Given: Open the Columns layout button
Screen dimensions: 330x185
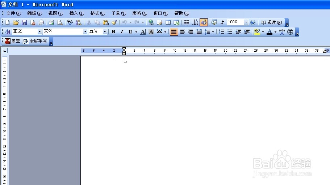Looking at the screenshot, I should pos(187,22).
